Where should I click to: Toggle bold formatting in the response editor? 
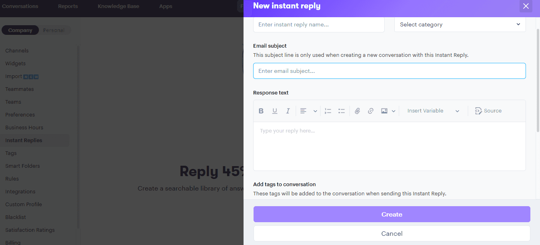point(261,111)
